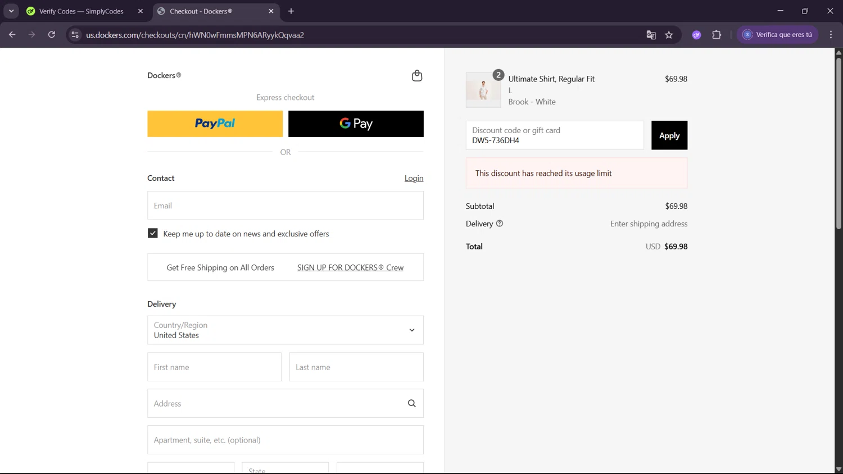Click the 'Brook - White' variant text
Image resolution: width=843 pixels, height=474 pixels.
[532, 102]
